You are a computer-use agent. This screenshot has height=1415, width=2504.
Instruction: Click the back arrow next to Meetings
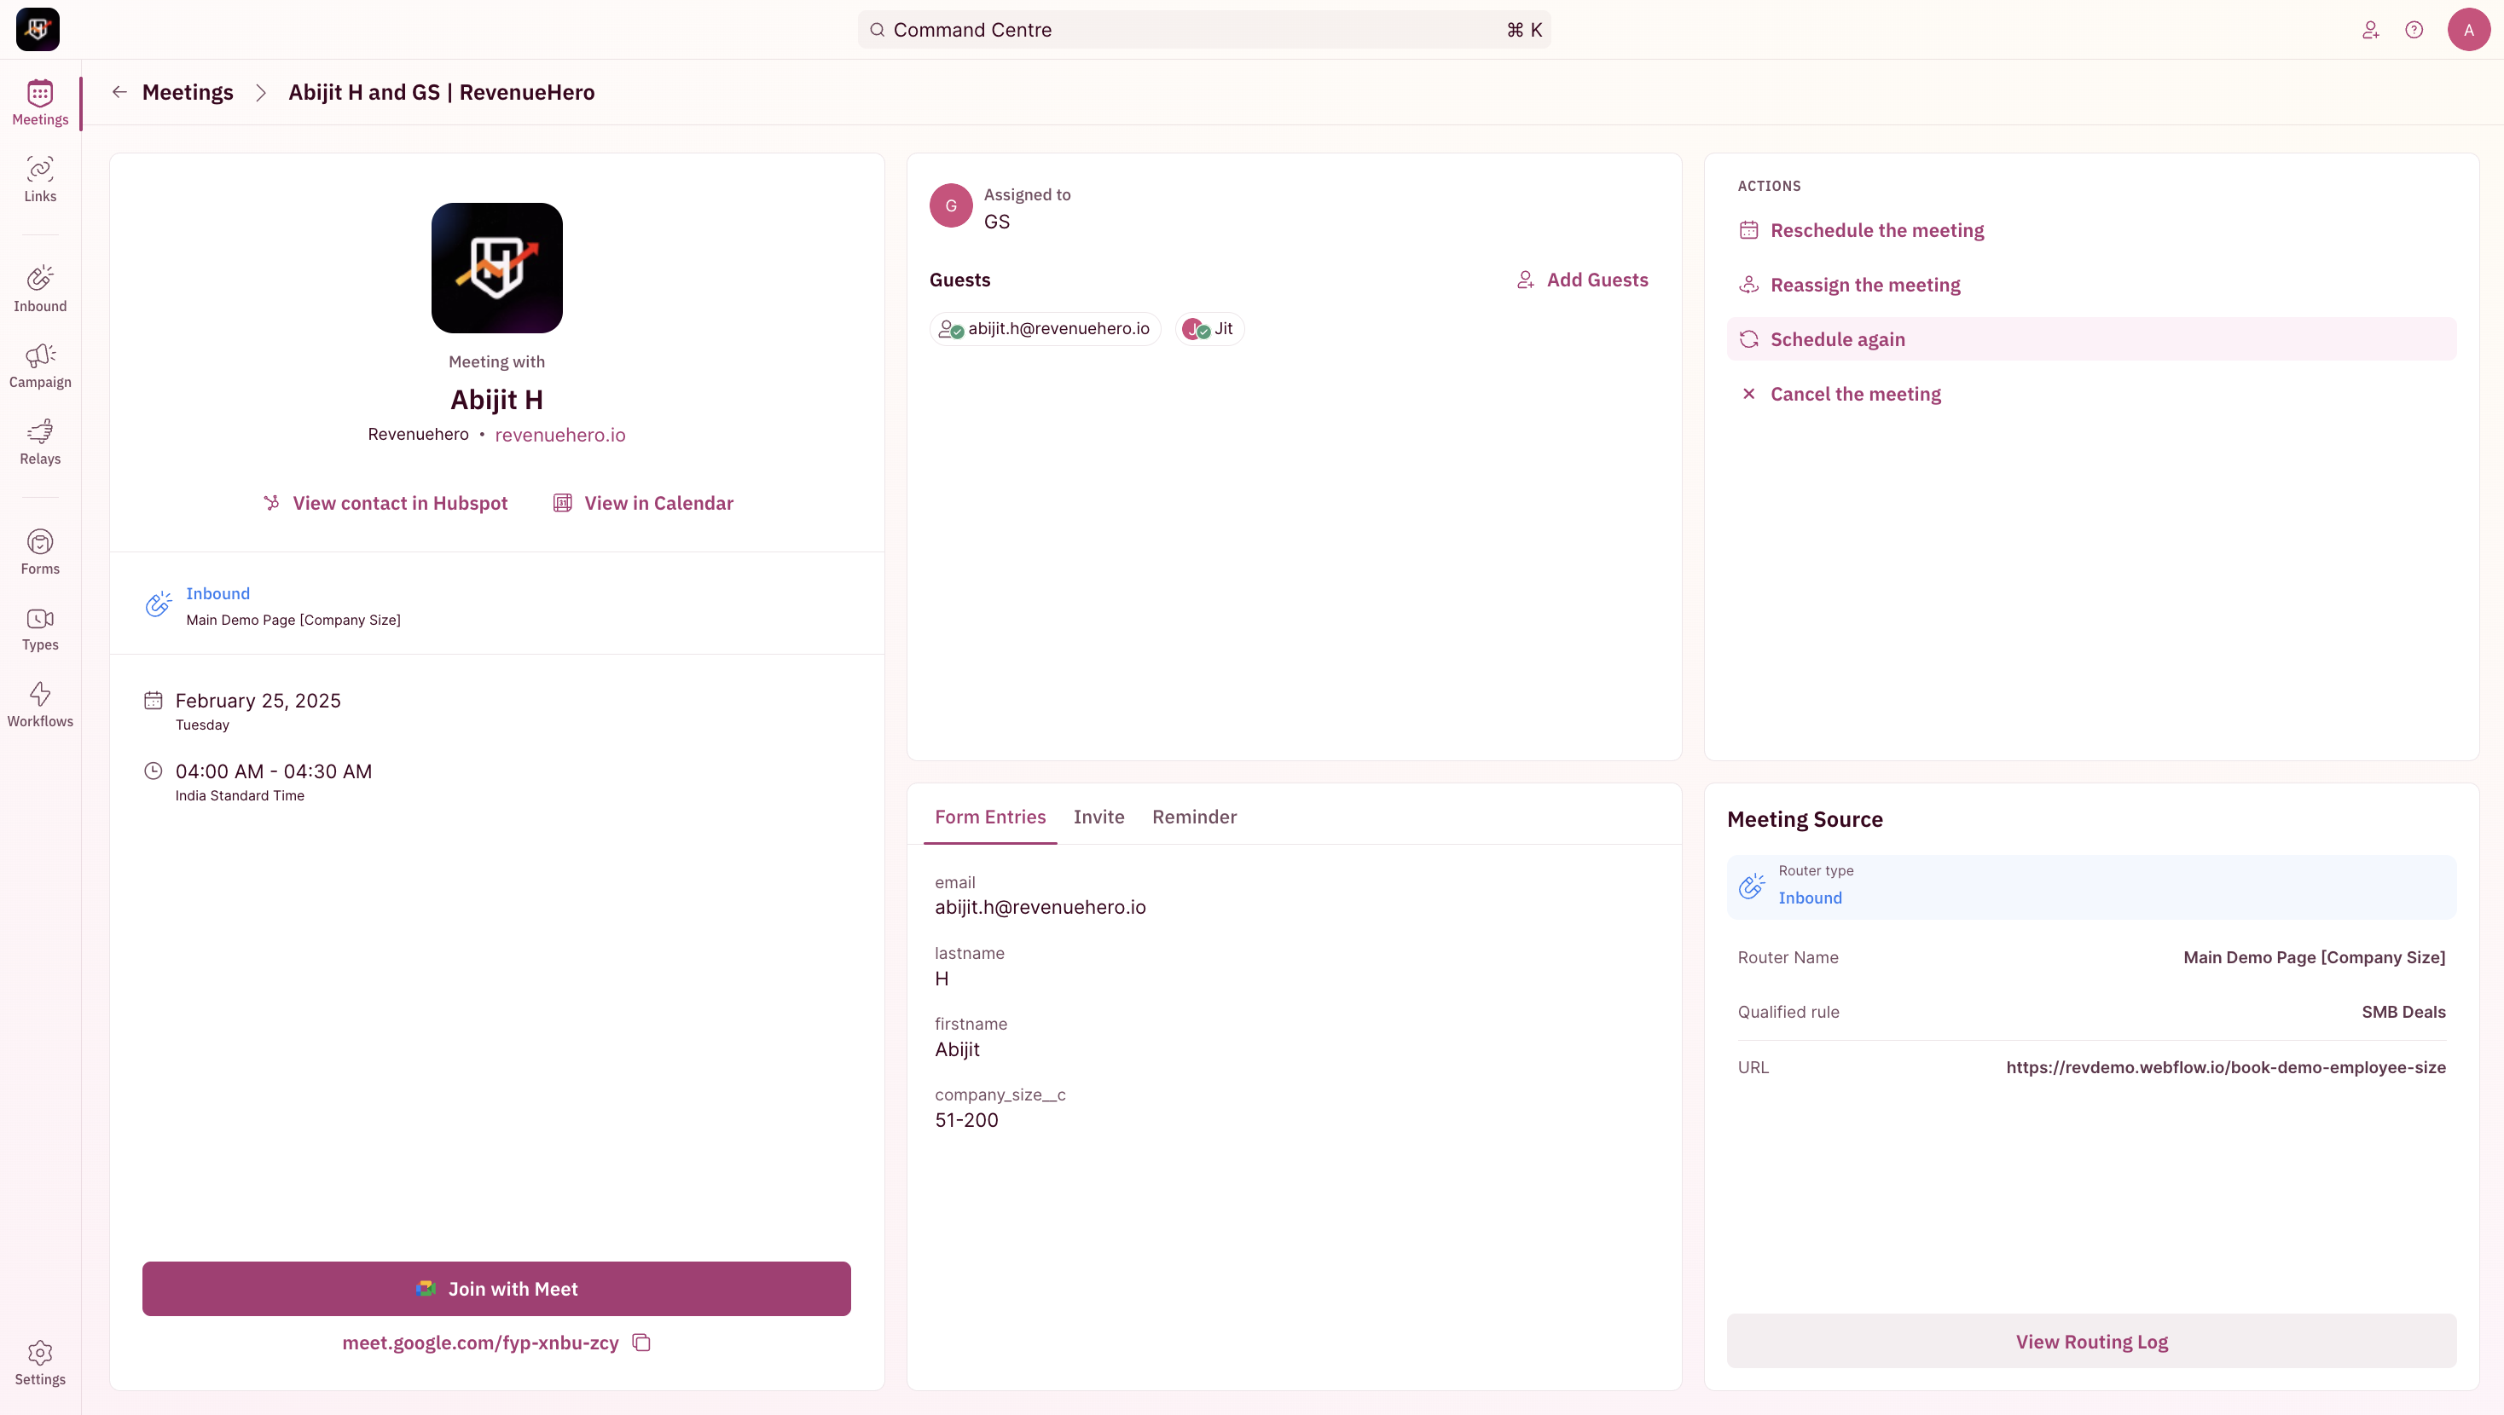click(119, 91)
